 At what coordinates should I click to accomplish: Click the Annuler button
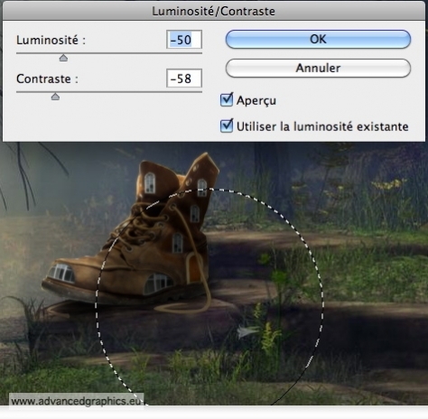(318, 68)
